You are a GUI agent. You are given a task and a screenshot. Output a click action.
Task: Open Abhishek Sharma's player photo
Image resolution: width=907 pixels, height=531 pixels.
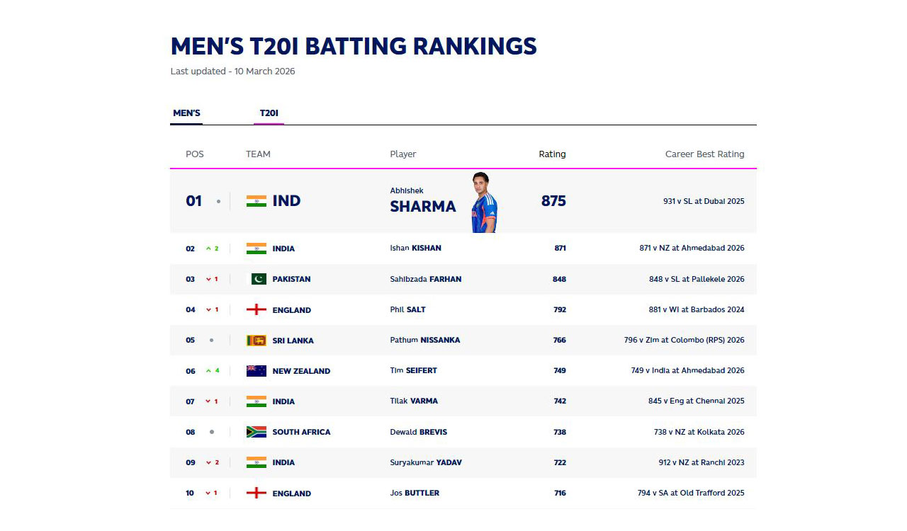[x=484, y=202]
